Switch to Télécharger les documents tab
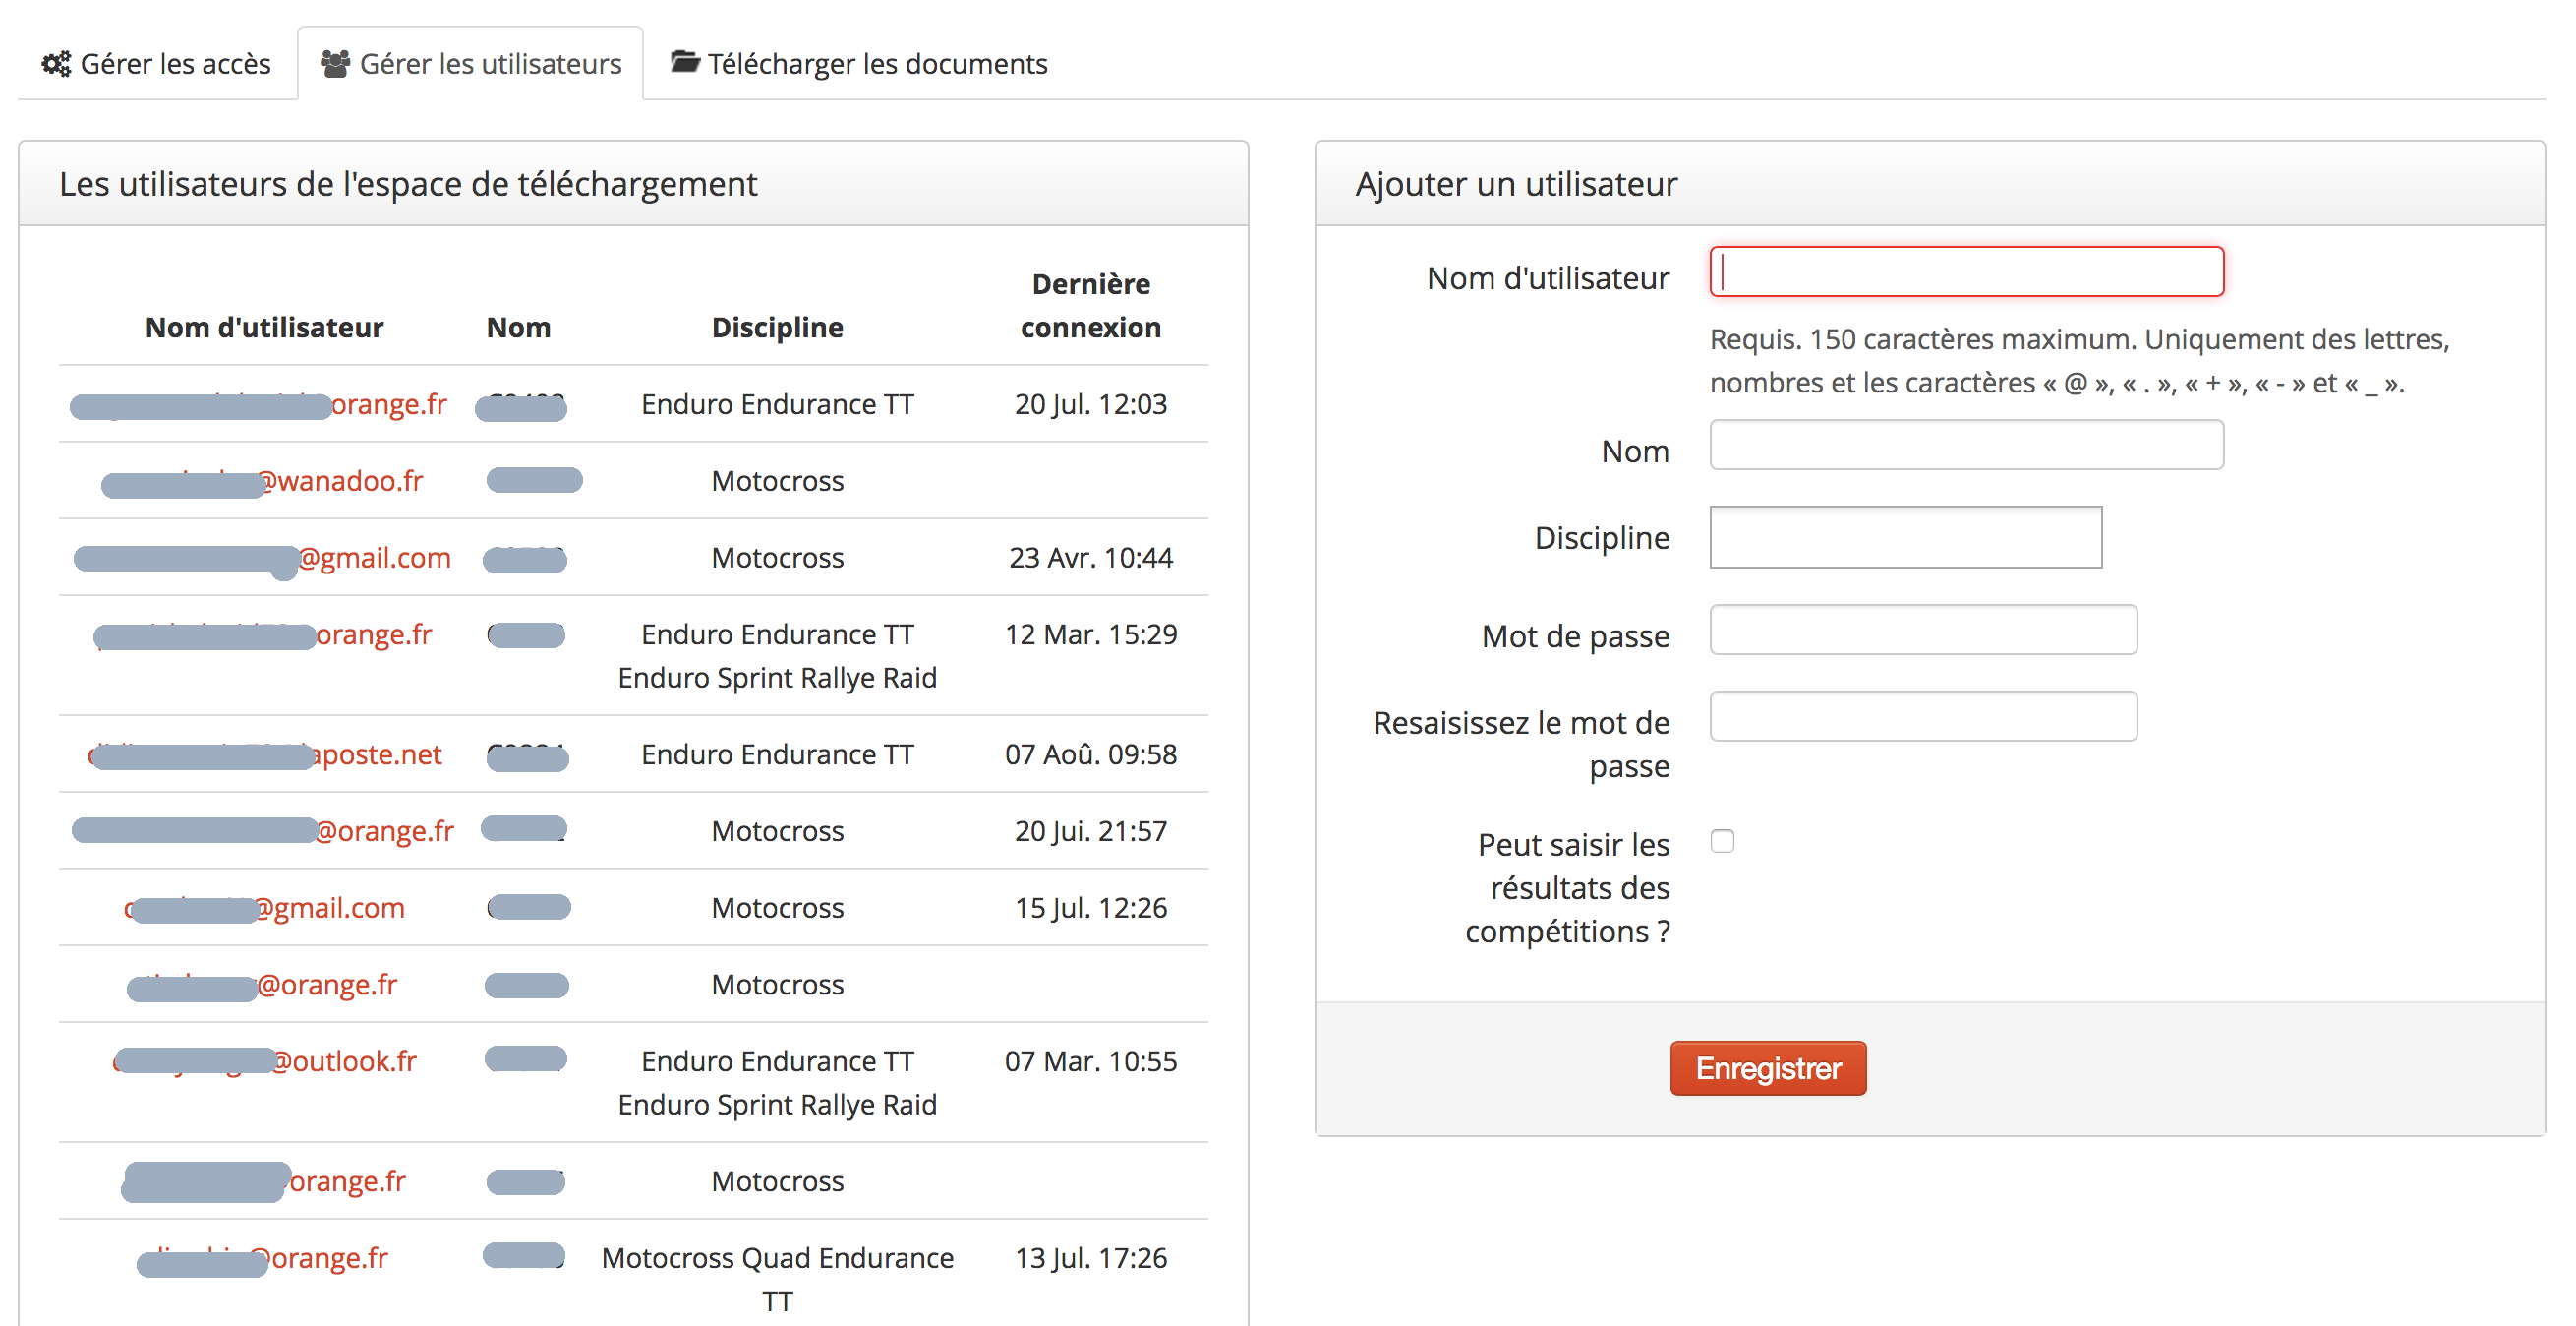2576x1326 pixels. (859, 64)
